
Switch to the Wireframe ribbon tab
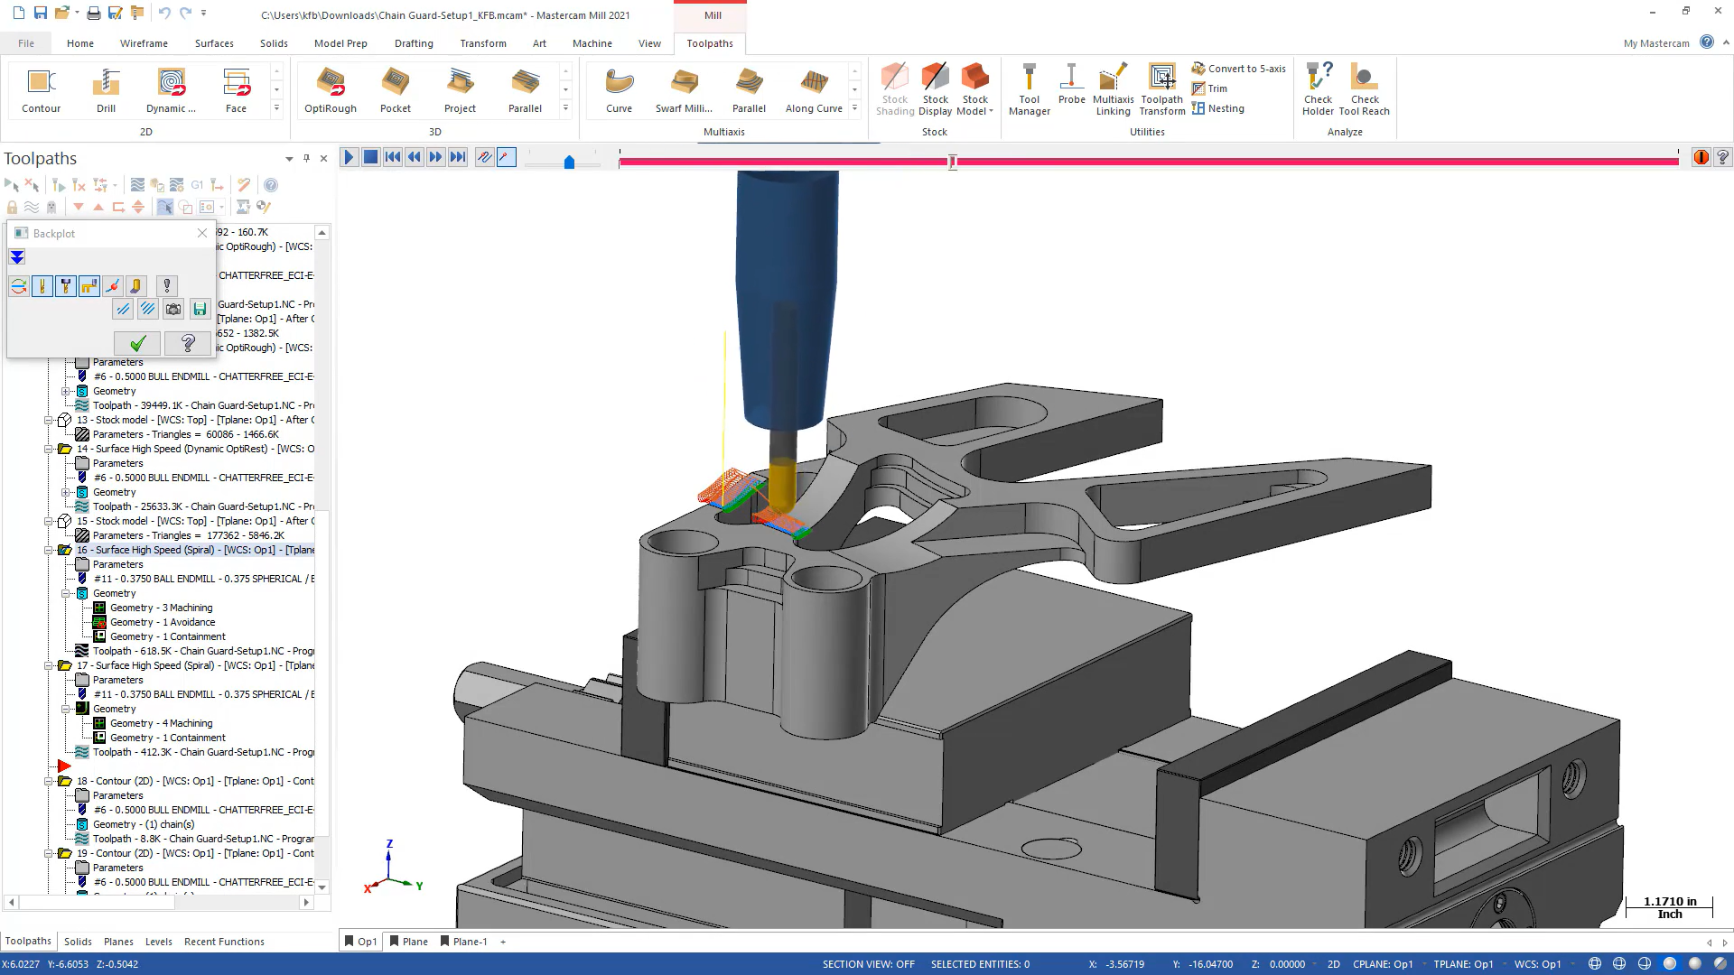(x=144, y=43)
